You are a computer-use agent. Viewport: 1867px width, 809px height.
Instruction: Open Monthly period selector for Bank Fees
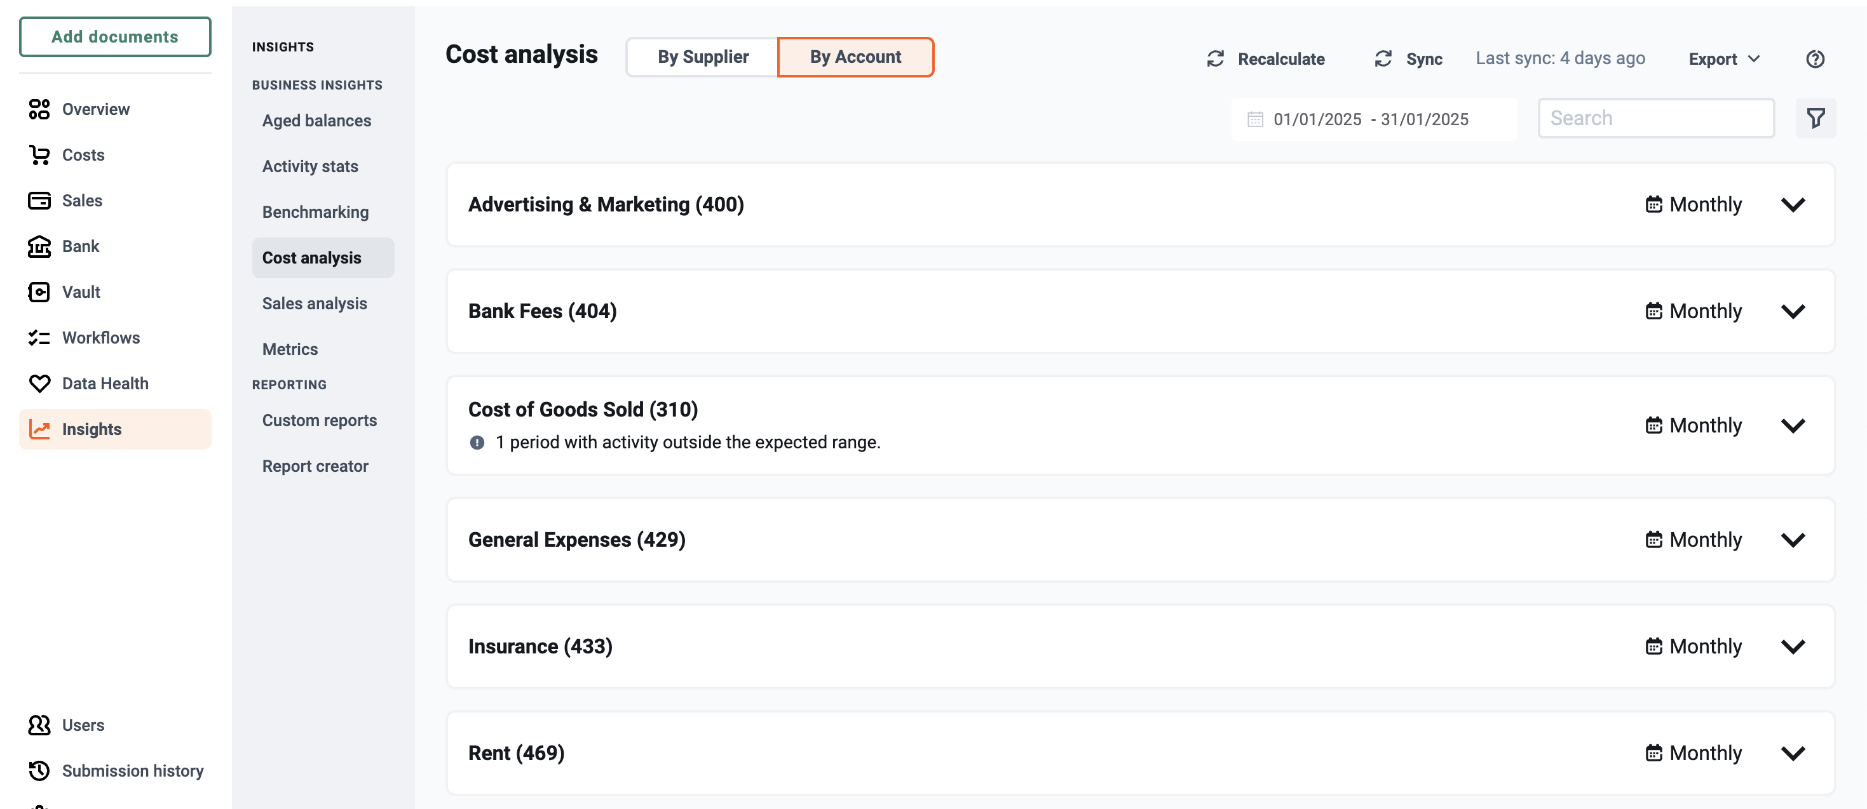1693,311
